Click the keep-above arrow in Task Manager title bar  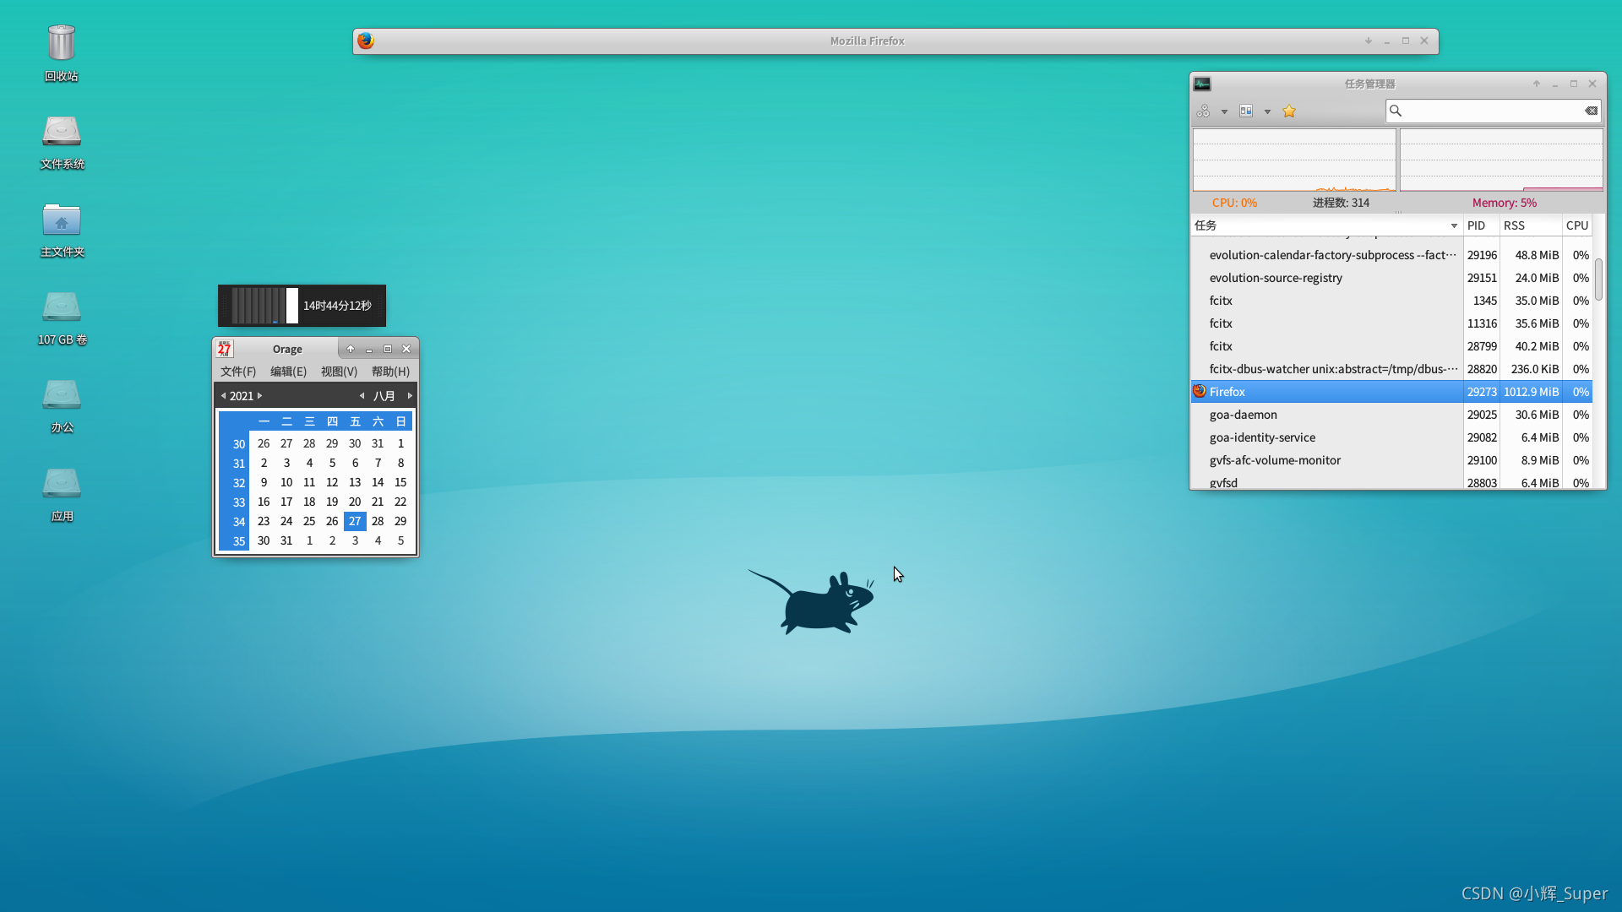1537,84
